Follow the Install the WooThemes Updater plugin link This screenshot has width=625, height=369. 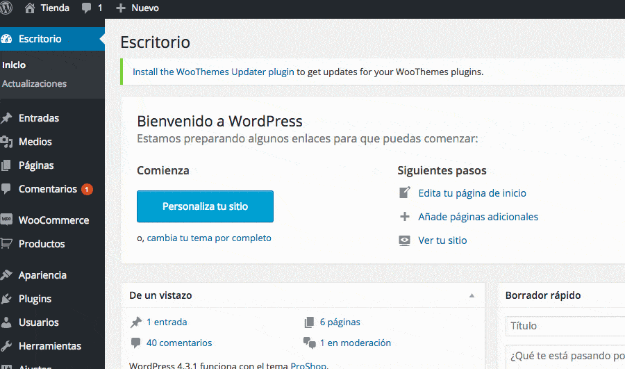pyautogui.click(x=213, y=72)
